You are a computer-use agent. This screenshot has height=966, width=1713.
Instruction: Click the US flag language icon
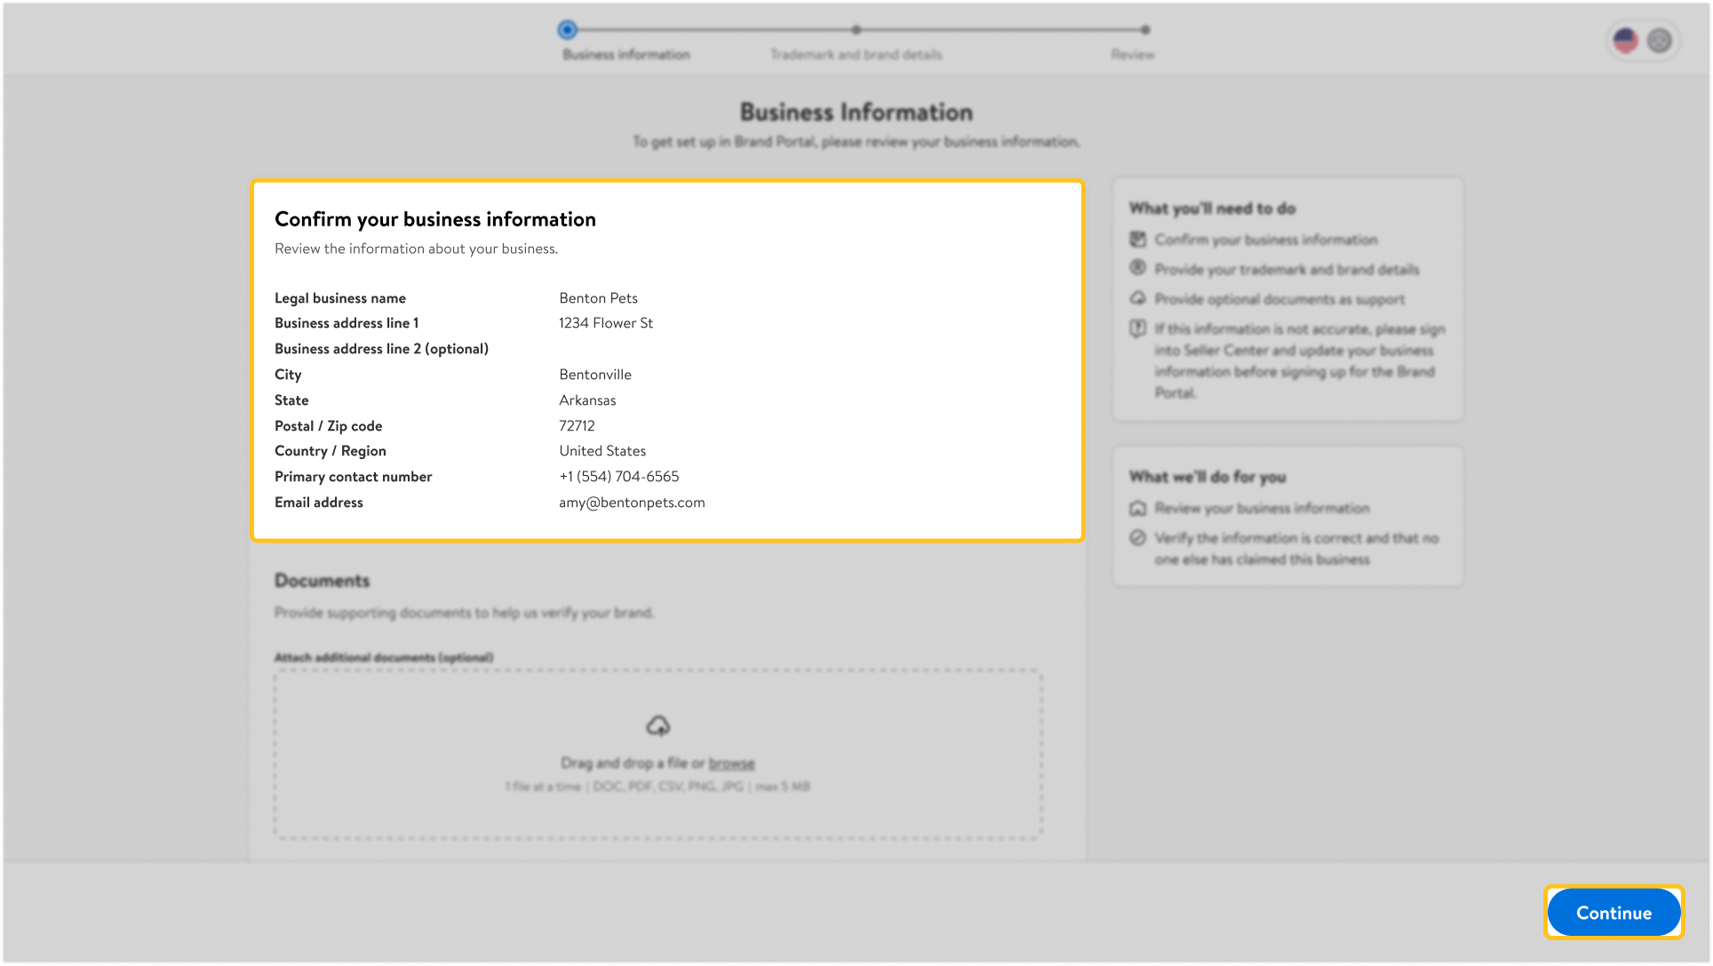coord(1624,40)
